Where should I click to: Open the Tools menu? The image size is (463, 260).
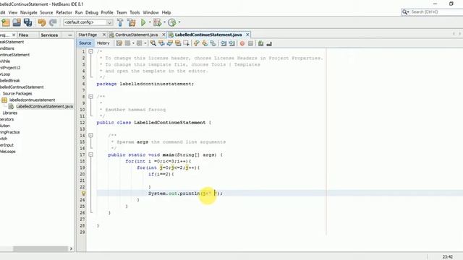coord(135,12)
